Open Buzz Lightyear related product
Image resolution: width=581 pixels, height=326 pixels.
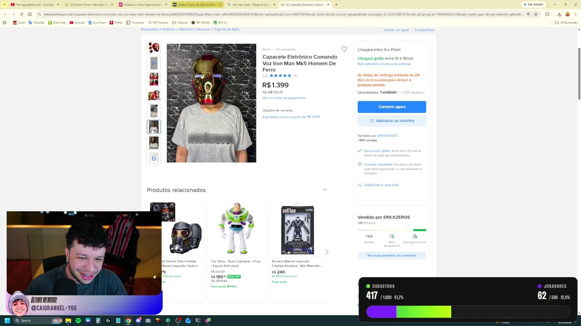[x=236, y=250]
